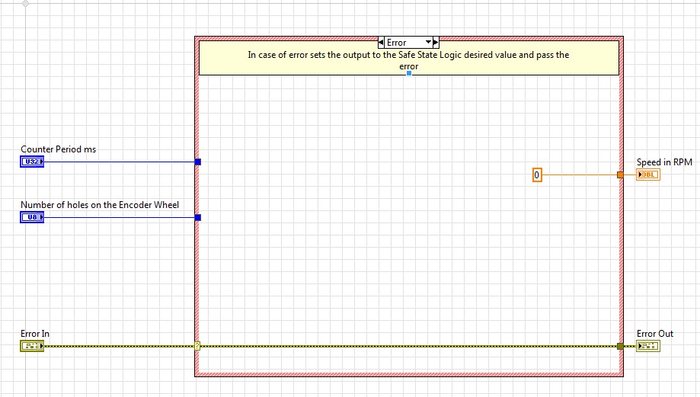Select the Counter Period ms U32 terminal
The image size is (700, 397).
(32, 162)
